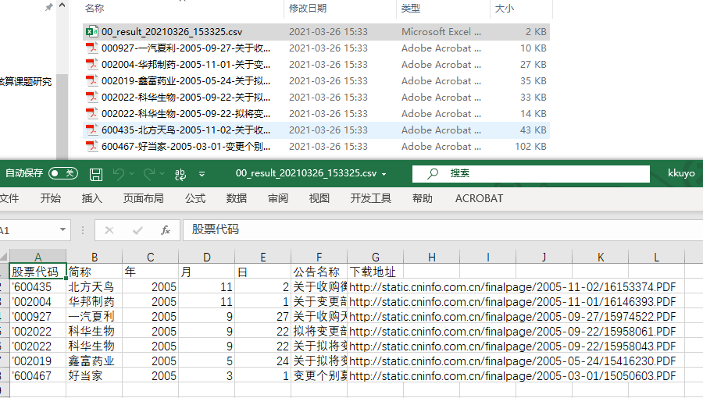Click the Save disk icon

coord(96,174)
